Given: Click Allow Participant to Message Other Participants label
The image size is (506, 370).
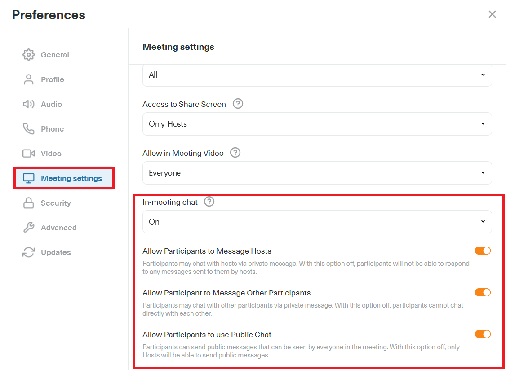Looking at the screenshot, I should coord(226,293).
